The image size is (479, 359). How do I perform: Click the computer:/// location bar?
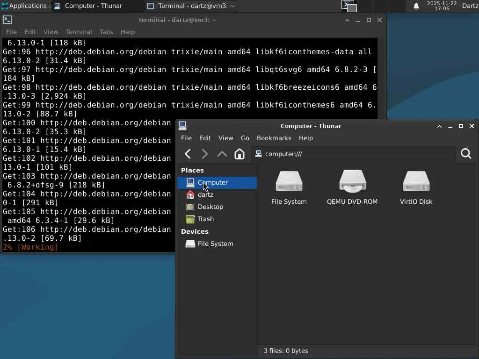353,154
